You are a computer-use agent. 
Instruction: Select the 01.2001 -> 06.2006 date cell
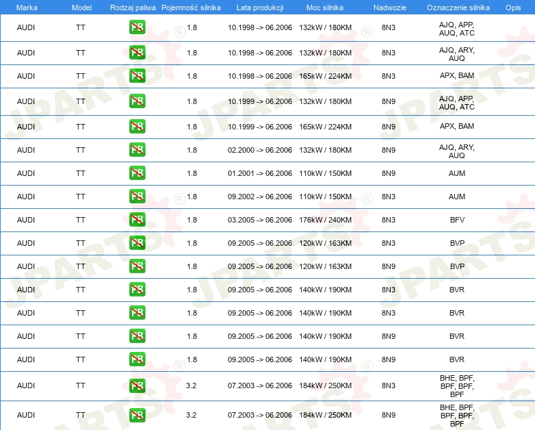pyautogui.click(x=260, y=173)
